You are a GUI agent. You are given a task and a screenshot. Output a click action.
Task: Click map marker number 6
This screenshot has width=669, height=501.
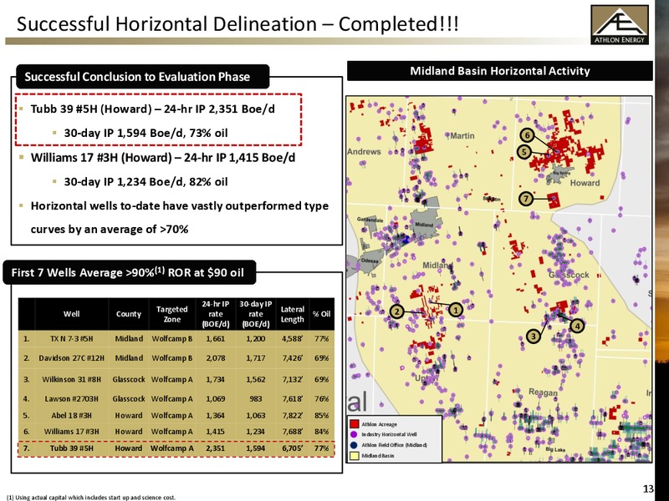[x=528, y=135]
